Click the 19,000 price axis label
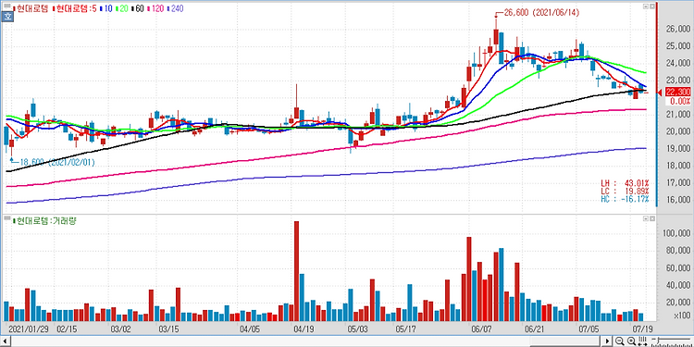The height and width of the screenshot is (347, 694). (x=677, y=149)
